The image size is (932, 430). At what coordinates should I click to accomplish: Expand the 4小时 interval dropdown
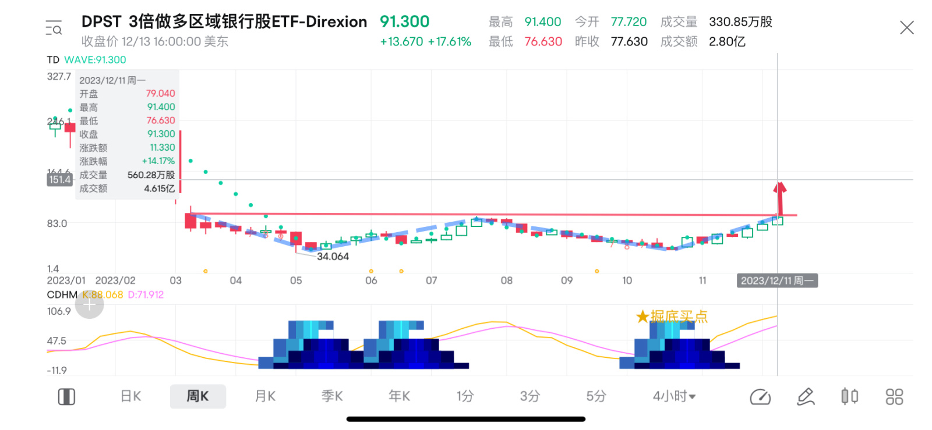point(674,396)
